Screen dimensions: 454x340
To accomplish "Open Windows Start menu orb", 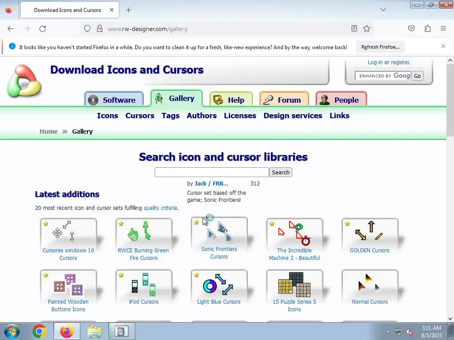I will click(x=12, y=331).
